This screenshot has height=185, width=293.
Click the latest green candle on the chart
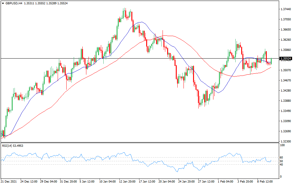(x=271, y=60)
